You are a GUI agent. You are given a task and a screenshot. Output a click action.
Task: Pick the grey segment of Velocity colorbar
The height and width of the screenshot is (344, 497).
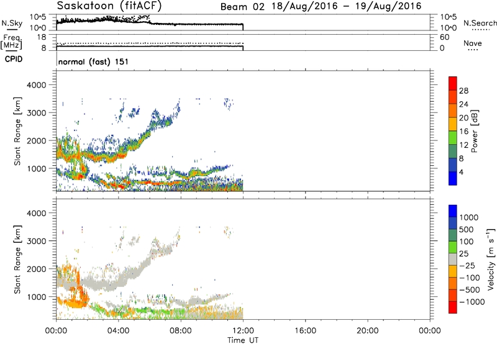click(x=453, y=260)
